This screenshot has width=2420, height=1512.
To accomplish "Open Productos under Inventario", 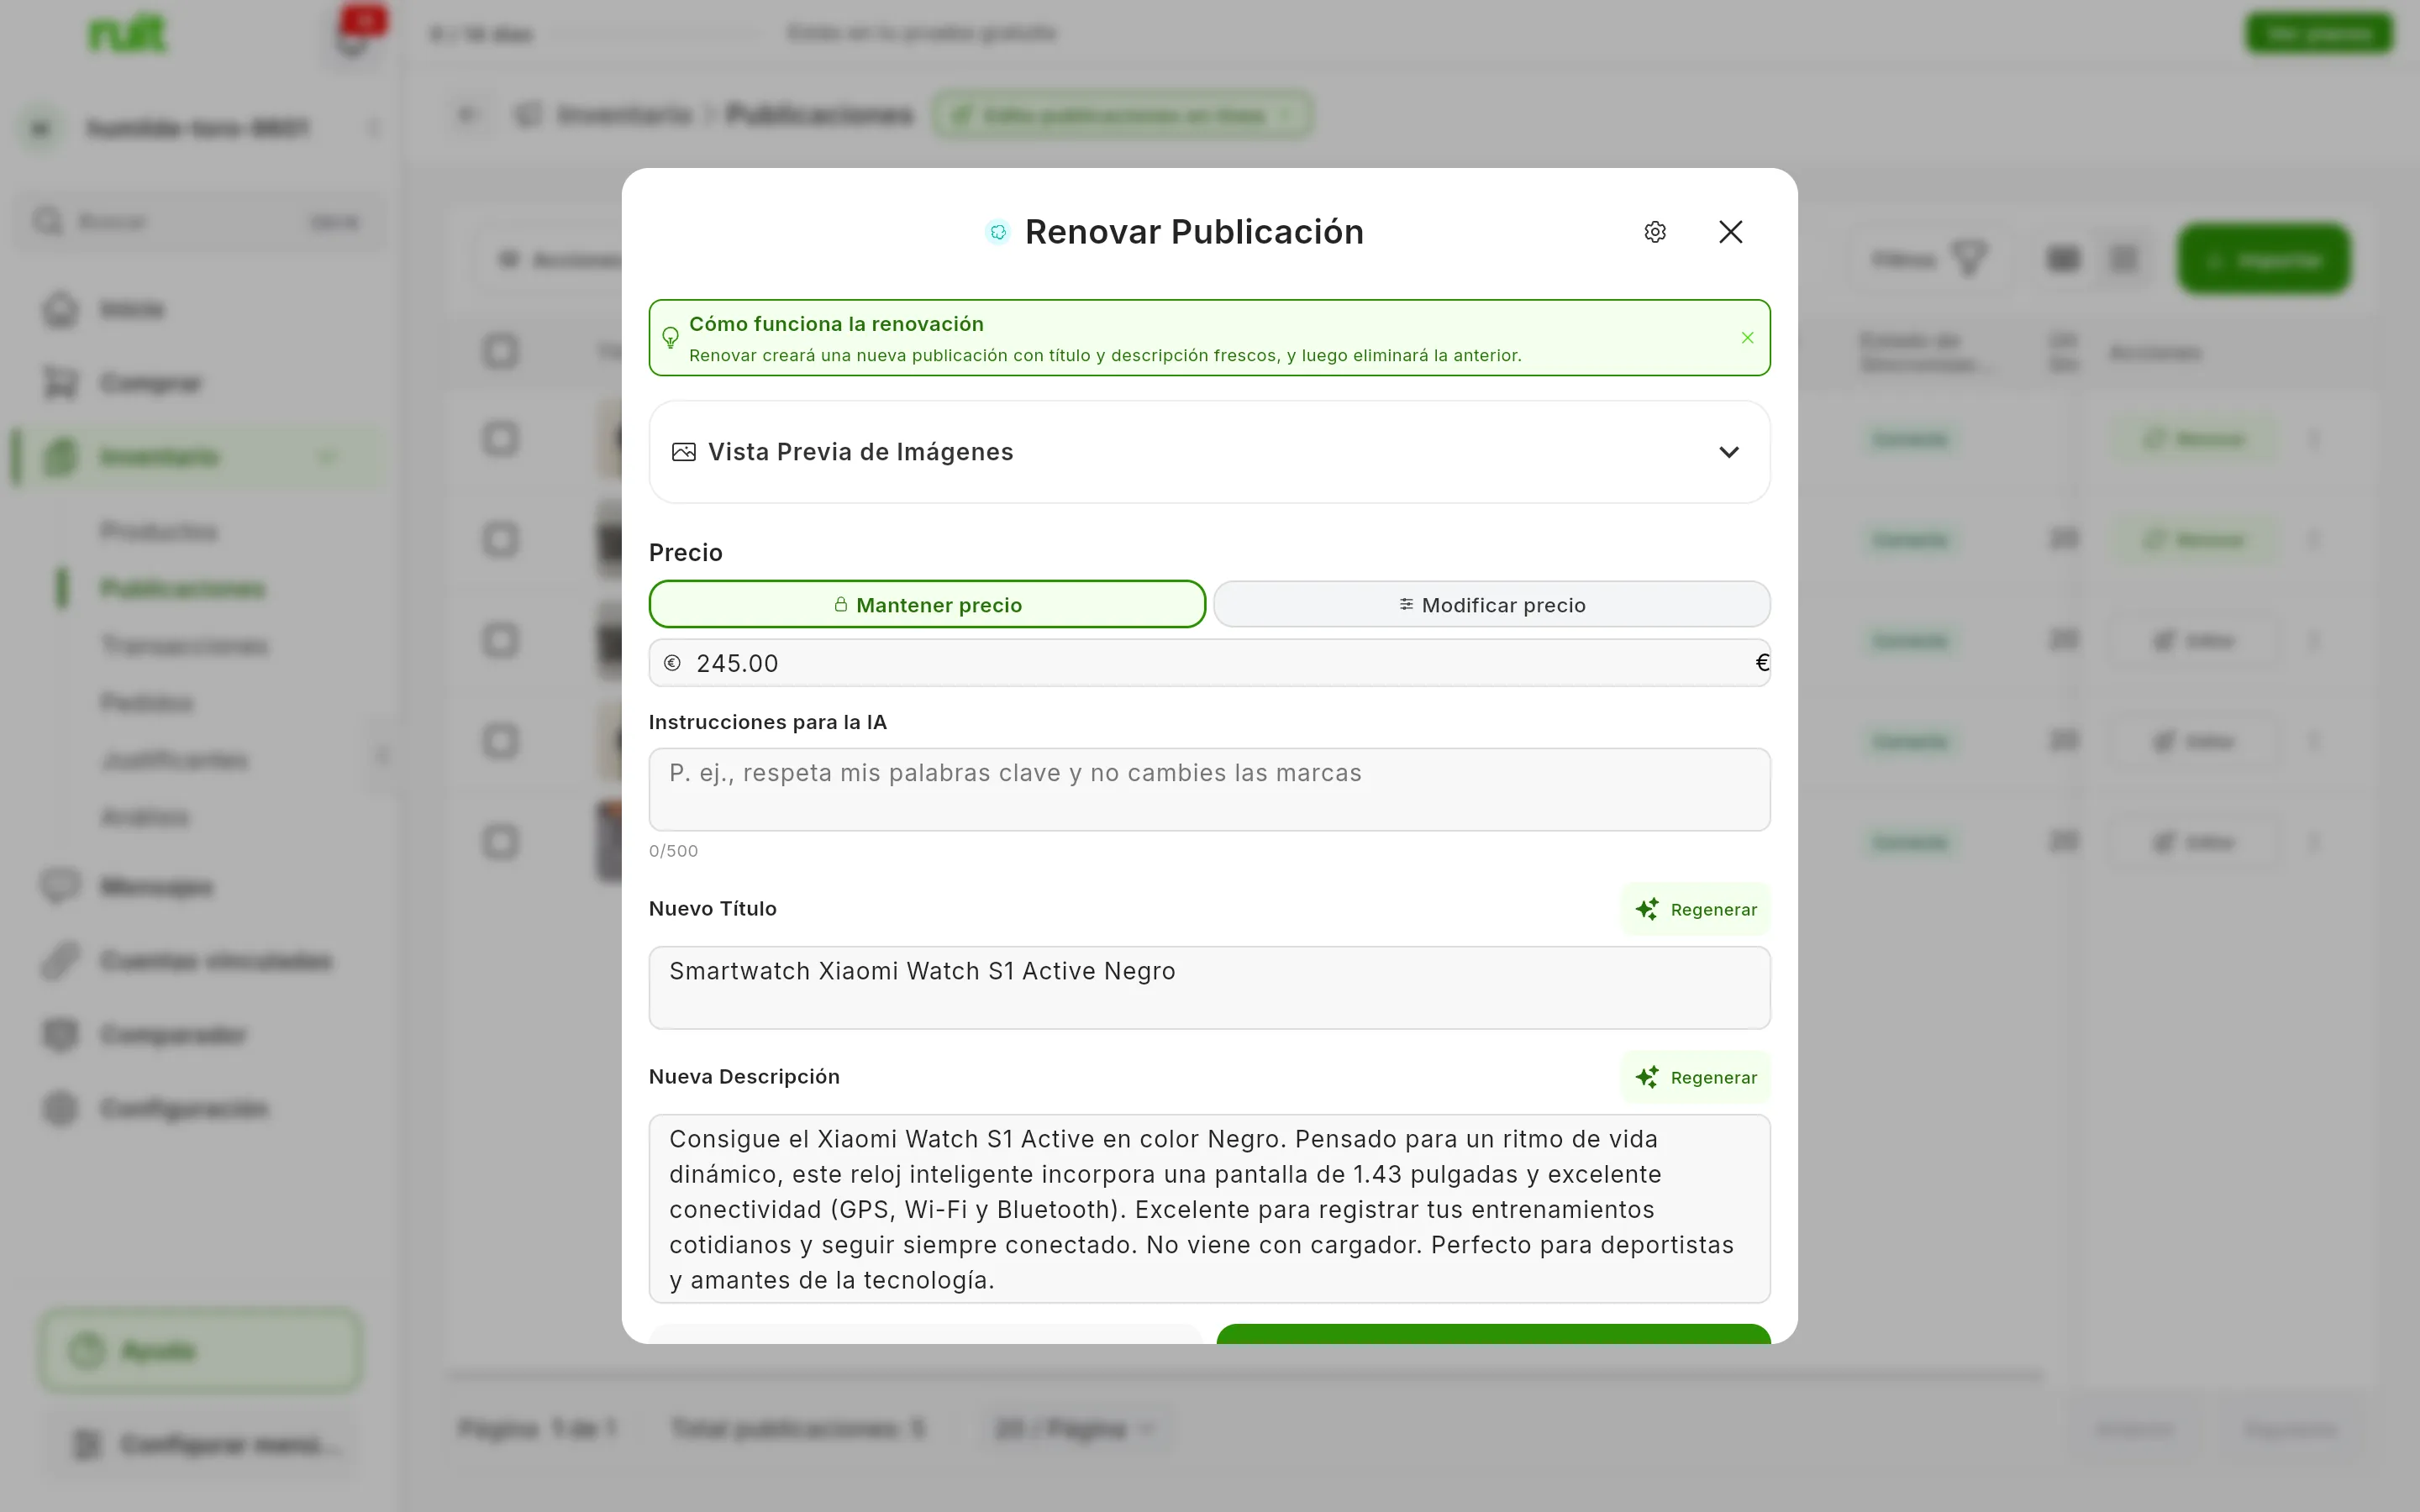I will [159, 531].
